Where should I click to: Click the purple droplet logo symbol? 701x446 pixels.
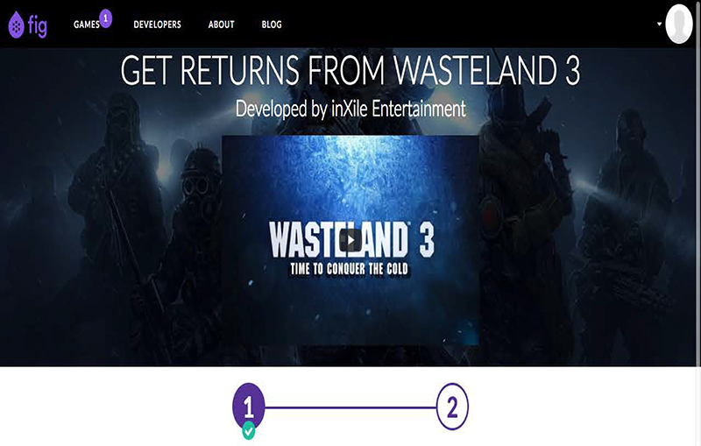pos(16,25)
